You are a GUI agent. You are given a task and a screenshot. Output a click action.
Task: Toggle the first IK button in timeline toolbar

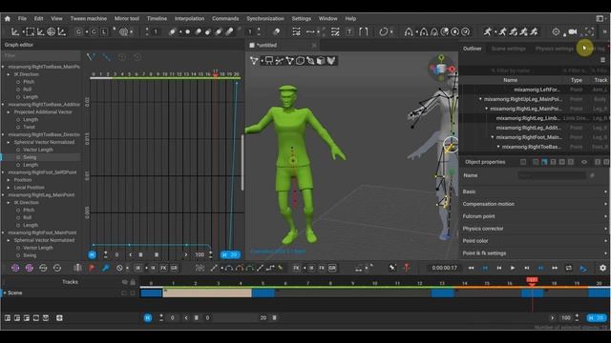coord(137,268)
